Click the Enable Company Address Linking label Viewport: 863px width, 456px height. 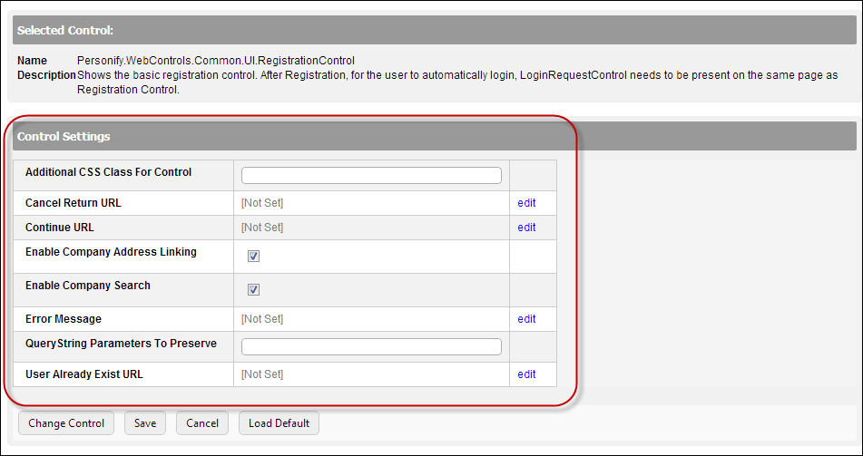tap(111, 252)
